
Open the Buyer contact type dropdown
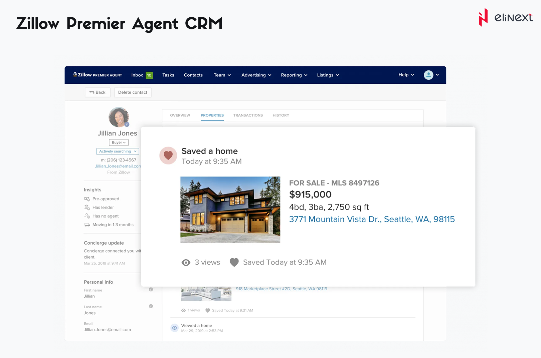[119, 142]
